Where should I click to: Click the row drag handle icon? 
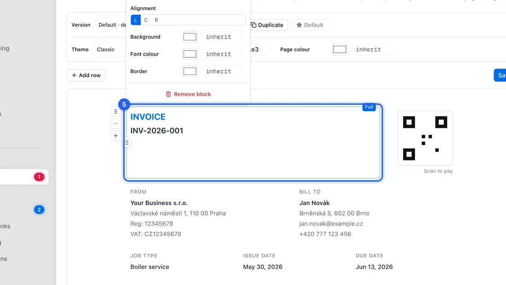pos(115,112)
